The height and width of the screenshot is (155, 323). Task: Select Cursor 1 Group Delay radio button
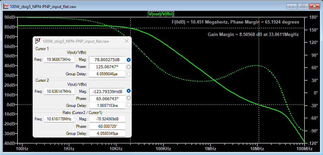(129, 74)
